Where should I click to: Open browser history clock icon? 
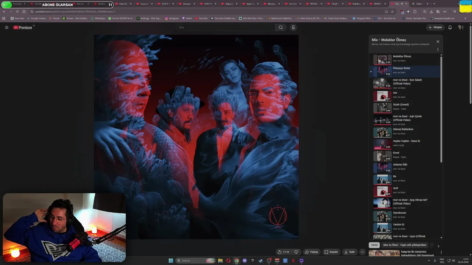(x=424, y=11)
